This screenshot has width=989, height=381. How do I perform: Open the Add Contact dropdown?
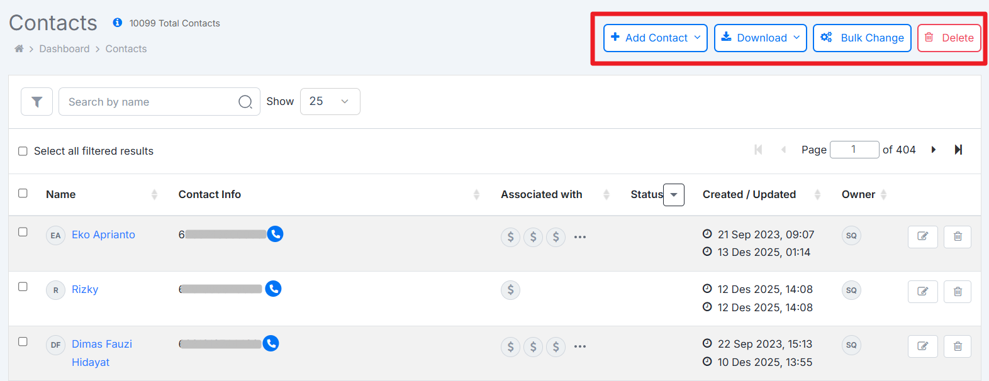[x=655, y=38]
